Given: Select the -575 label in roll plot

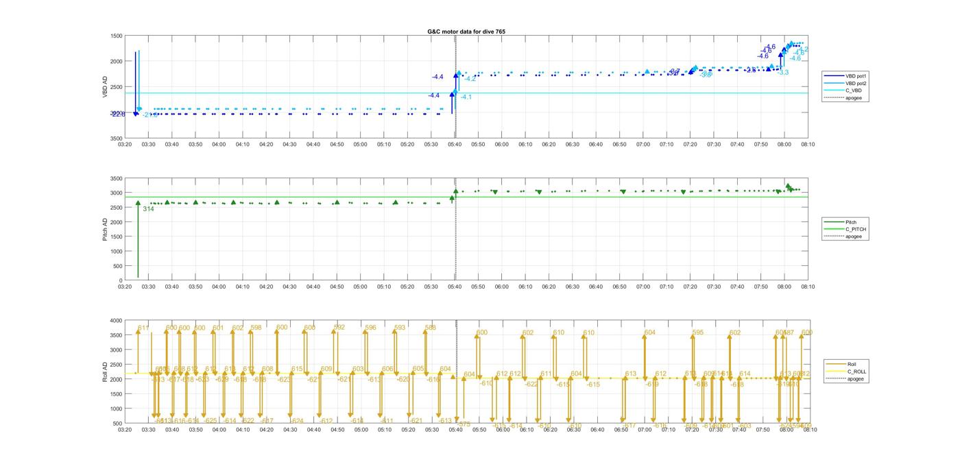Looking at the screenshot, I should (464, 424).
